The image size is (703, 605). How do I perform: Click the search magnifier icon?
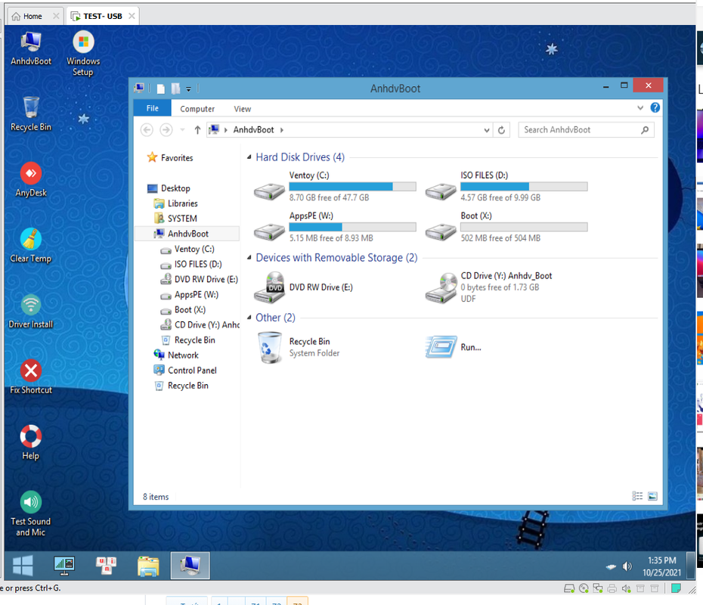click(644, 130)
